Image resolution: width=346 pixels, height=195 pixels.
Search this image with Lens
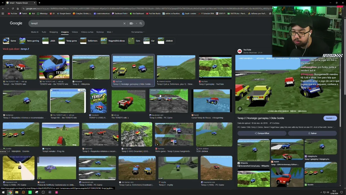tap(240, 109)
